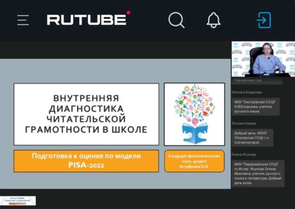The height and width of the screenshot is (209, 295).
Task: Click the RUTUBE logo
Action: coord(87,20)
